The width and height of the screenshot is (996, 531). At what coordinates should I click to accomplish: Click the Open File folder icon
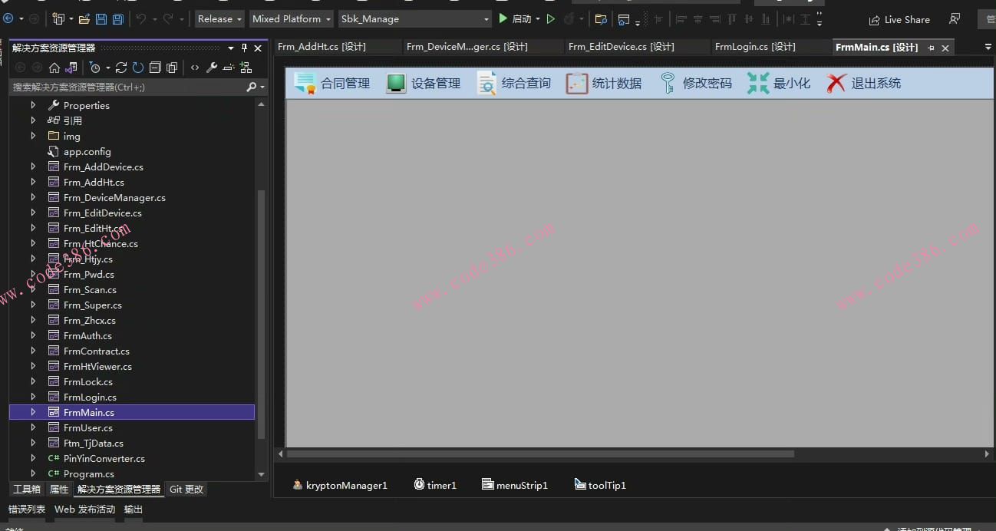84,18
